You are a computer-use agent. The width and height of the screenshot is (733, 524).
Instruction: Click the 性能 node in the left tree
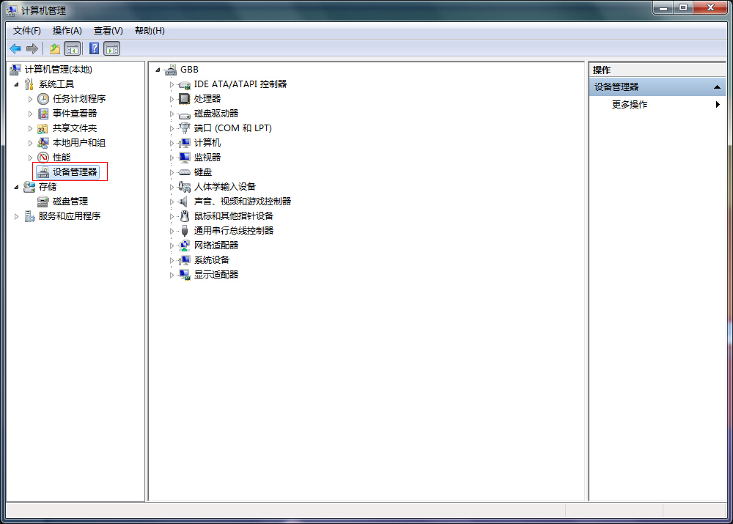(x=58, y=157)
